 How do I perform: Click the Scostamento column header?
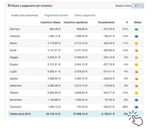[106, 22]
